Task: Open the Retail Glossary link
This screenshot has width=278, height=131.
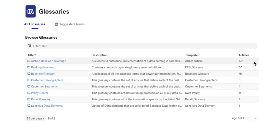Action: 41,99
